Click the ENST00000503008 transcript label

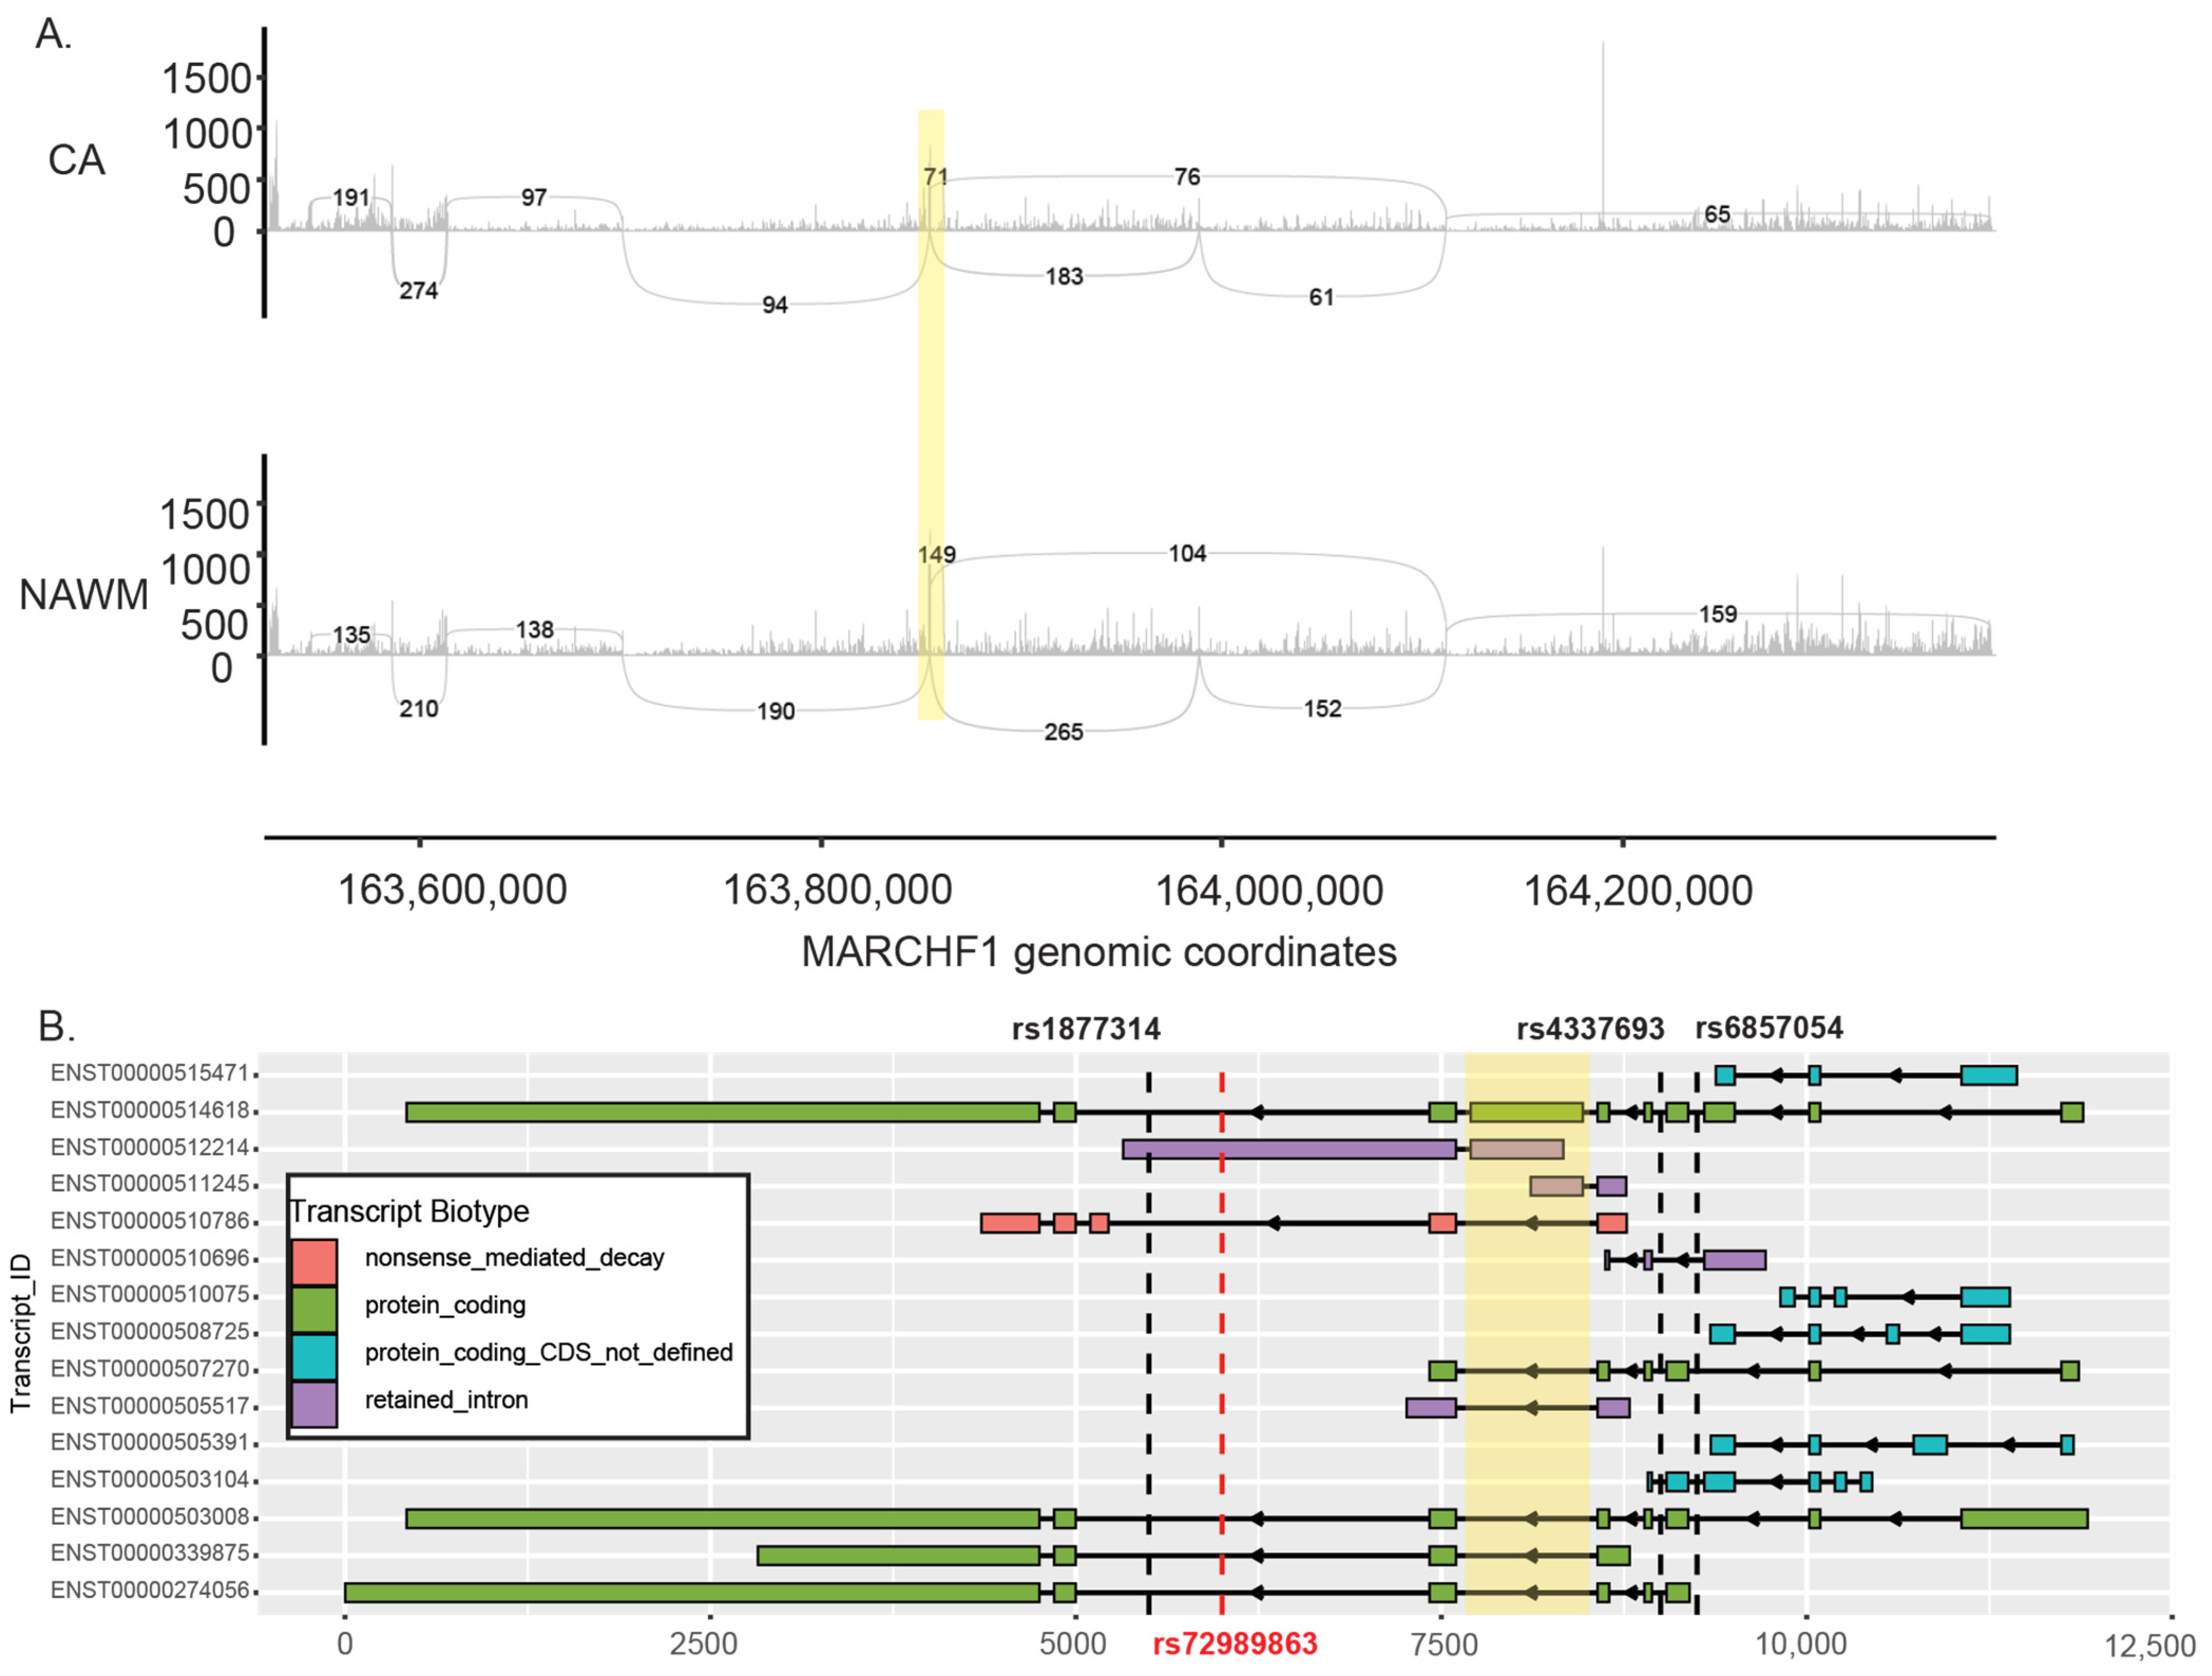(149, 1517)
